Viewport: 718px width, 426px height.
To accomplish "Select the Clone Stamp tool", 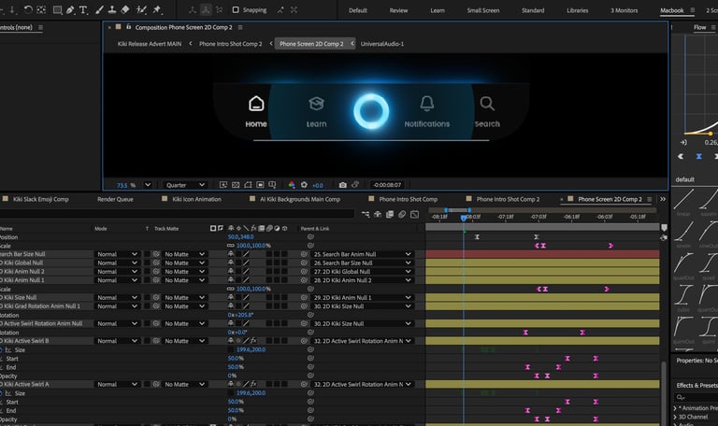I will coord(111,10).
